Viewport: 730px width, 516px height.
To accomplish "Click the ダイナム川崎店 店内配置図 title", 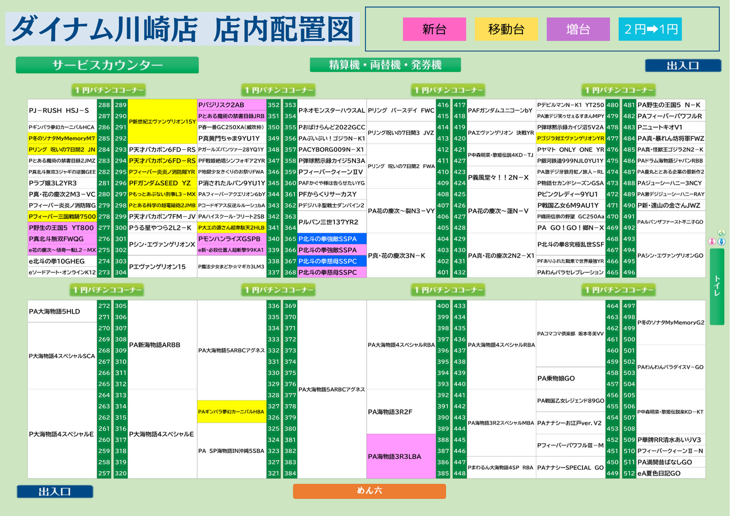I will tap(182, 29).
